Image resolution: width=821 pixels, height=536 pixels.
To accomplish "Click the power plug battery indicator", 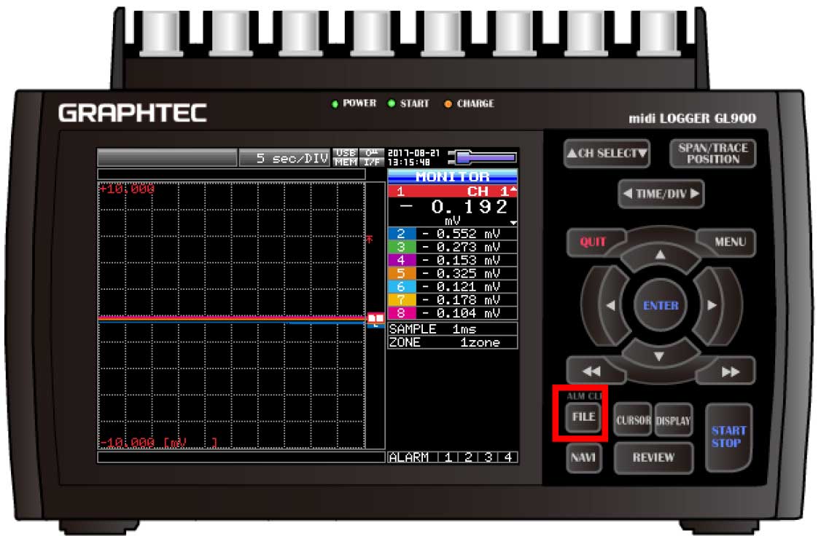I will coord(483,157).
